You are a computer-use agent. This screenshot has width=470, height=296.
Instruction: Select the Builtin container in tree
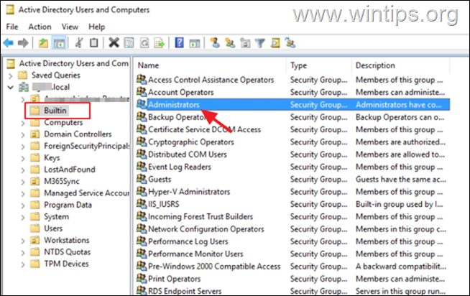(55, 111)
